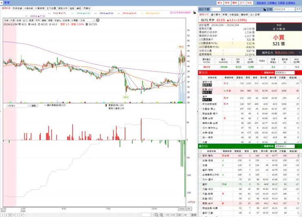Click the window icon left of 天宇 title
Screen dimensions: 302x217
[x=2, y=3]
